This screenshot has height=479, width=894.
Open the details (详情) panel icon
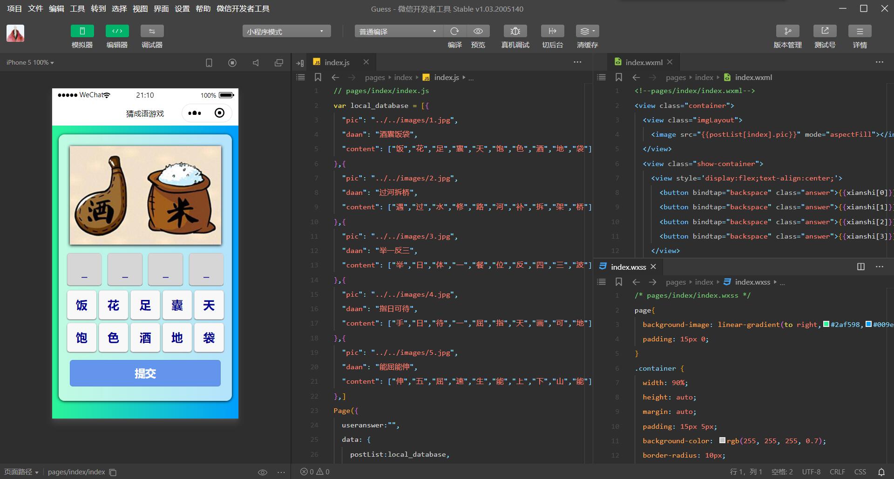point(860,31)
